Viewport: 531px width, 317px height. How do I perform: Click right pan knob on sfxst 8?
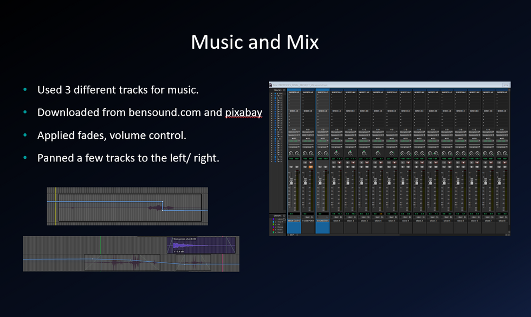(x=505, y=153)
